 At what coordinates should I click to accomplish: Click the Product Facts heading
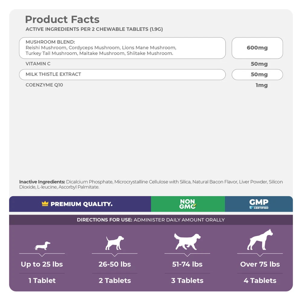(x=62, y=20)
